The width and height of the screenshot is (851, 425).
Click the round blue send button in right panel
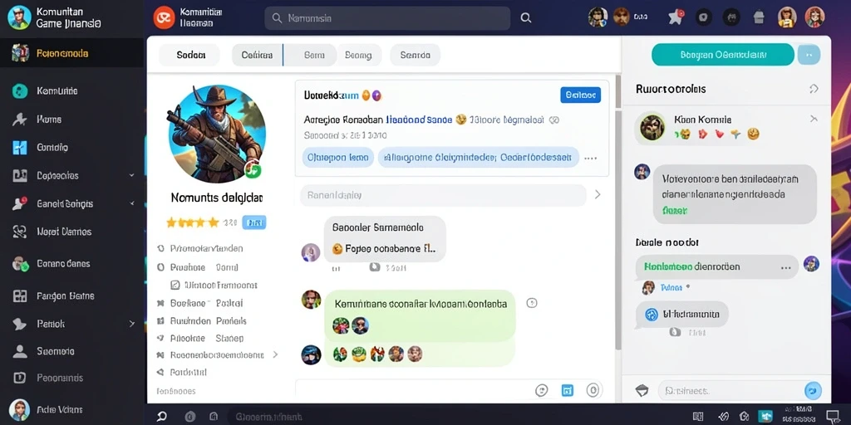click(x=813, y=390)
